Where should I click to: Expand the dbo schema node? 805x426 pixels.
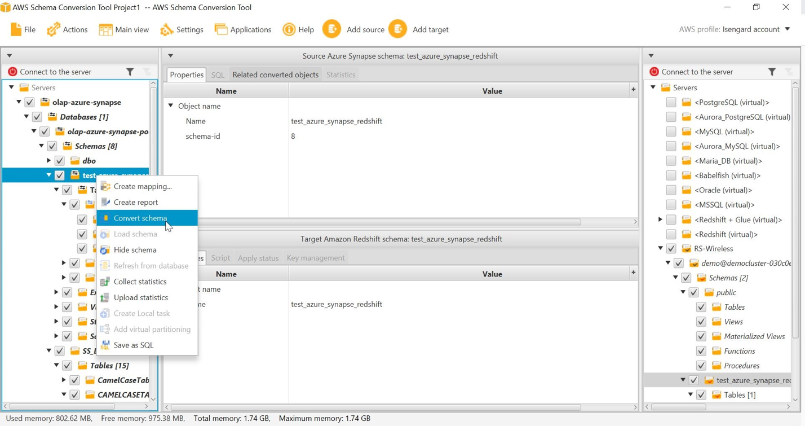point(48,161)
